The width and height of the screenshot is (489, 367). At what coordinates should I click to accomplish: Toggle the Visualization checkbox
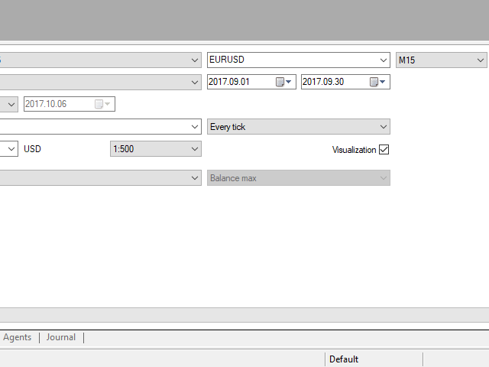click(x=384, y=150)
